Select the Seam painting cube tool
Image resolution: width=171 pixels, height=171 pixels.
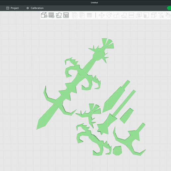153,15
